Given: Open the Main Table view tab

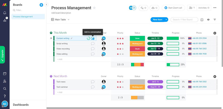Looking at the screenshot, I should [x=59, y=20].
